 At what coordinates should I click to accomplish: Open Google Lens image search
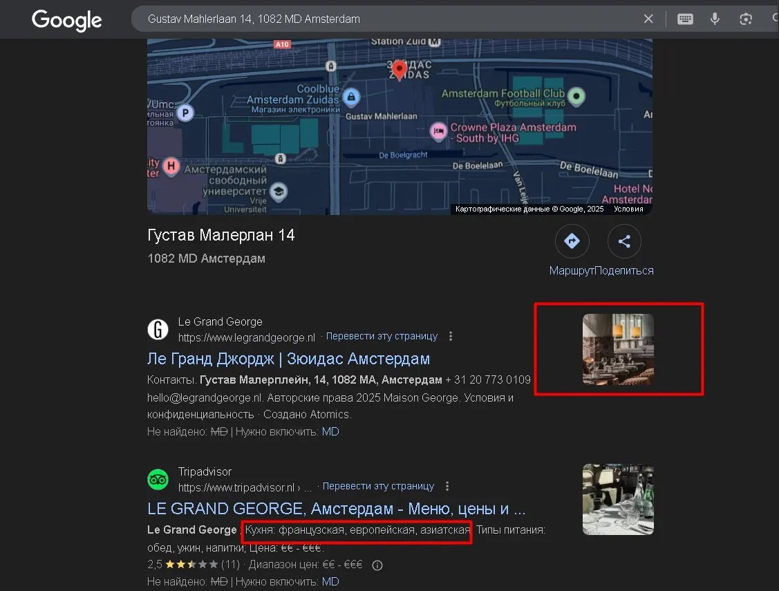coord(745,19)
